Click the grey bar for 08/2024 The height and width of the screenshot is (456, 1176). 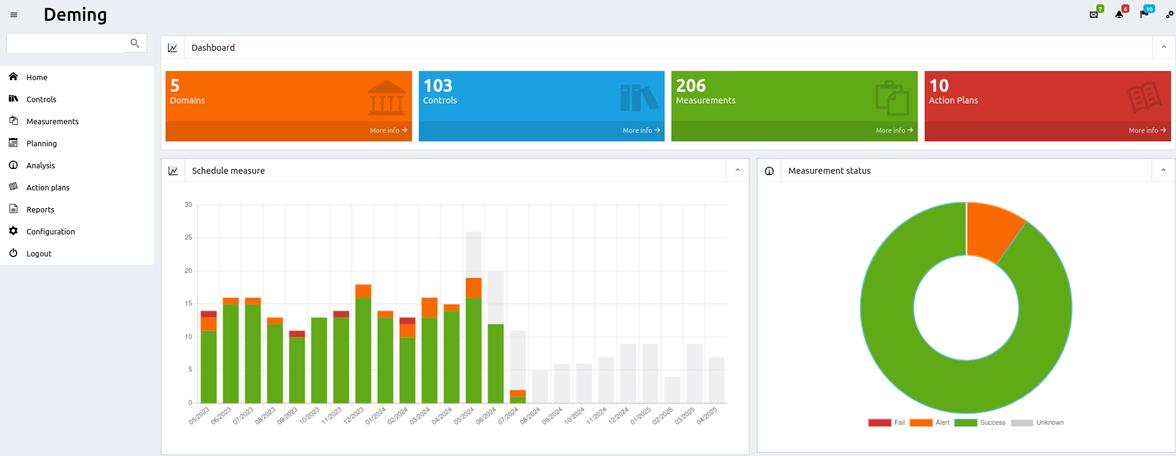point(540,386)
